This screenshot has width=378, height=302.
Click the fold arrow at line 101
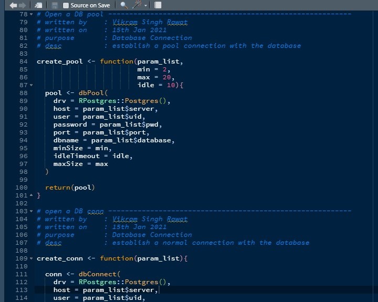(31, 195)
